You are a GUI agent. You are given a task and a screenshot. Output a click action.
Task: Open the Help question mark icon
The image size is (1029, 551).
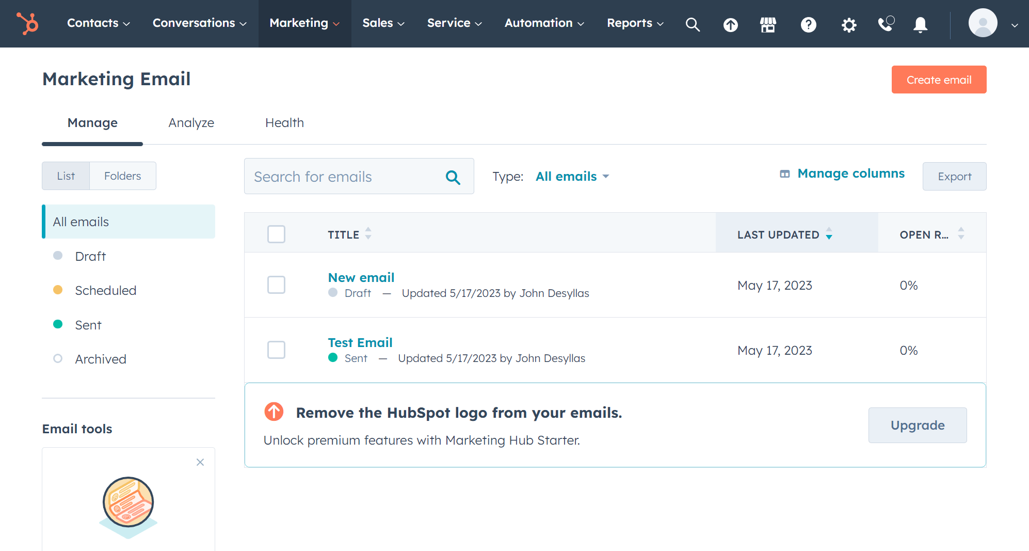808,24
